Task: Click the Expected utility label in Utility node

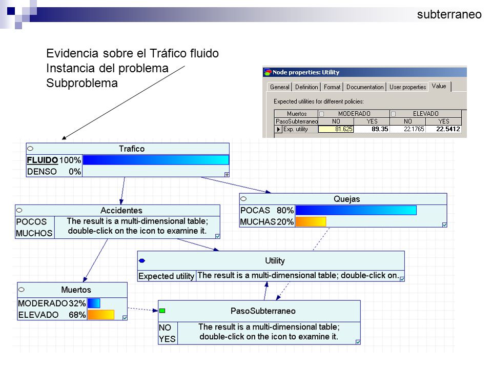Action: click(x=166, y=276)
